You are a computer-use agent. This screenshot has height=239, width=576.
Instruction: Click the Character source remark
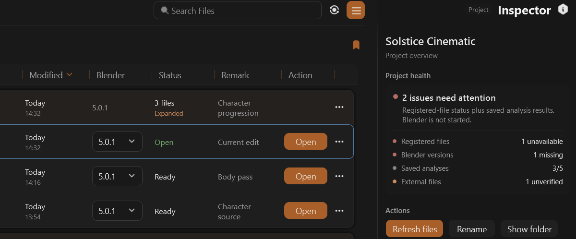234,212
